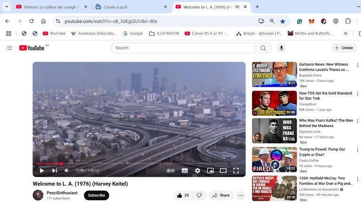Close the Patreon La collina dei conigli tab
The height and width of the screenshot is (203, 361).
[x=86, y=7]
